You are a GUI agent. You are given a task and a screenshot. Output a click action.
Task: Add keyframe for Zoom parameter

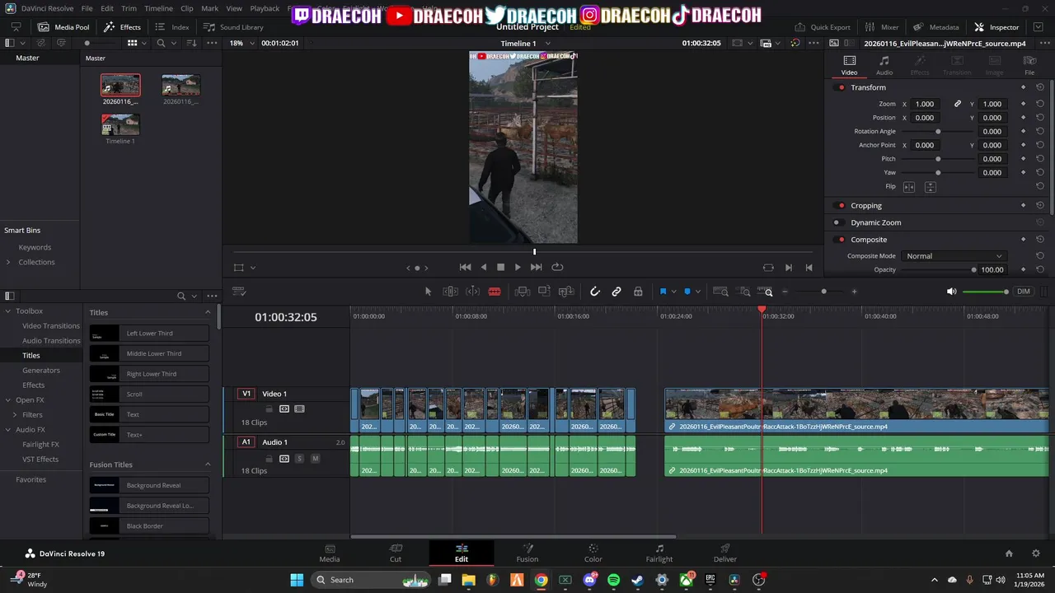click(1024, 104)
